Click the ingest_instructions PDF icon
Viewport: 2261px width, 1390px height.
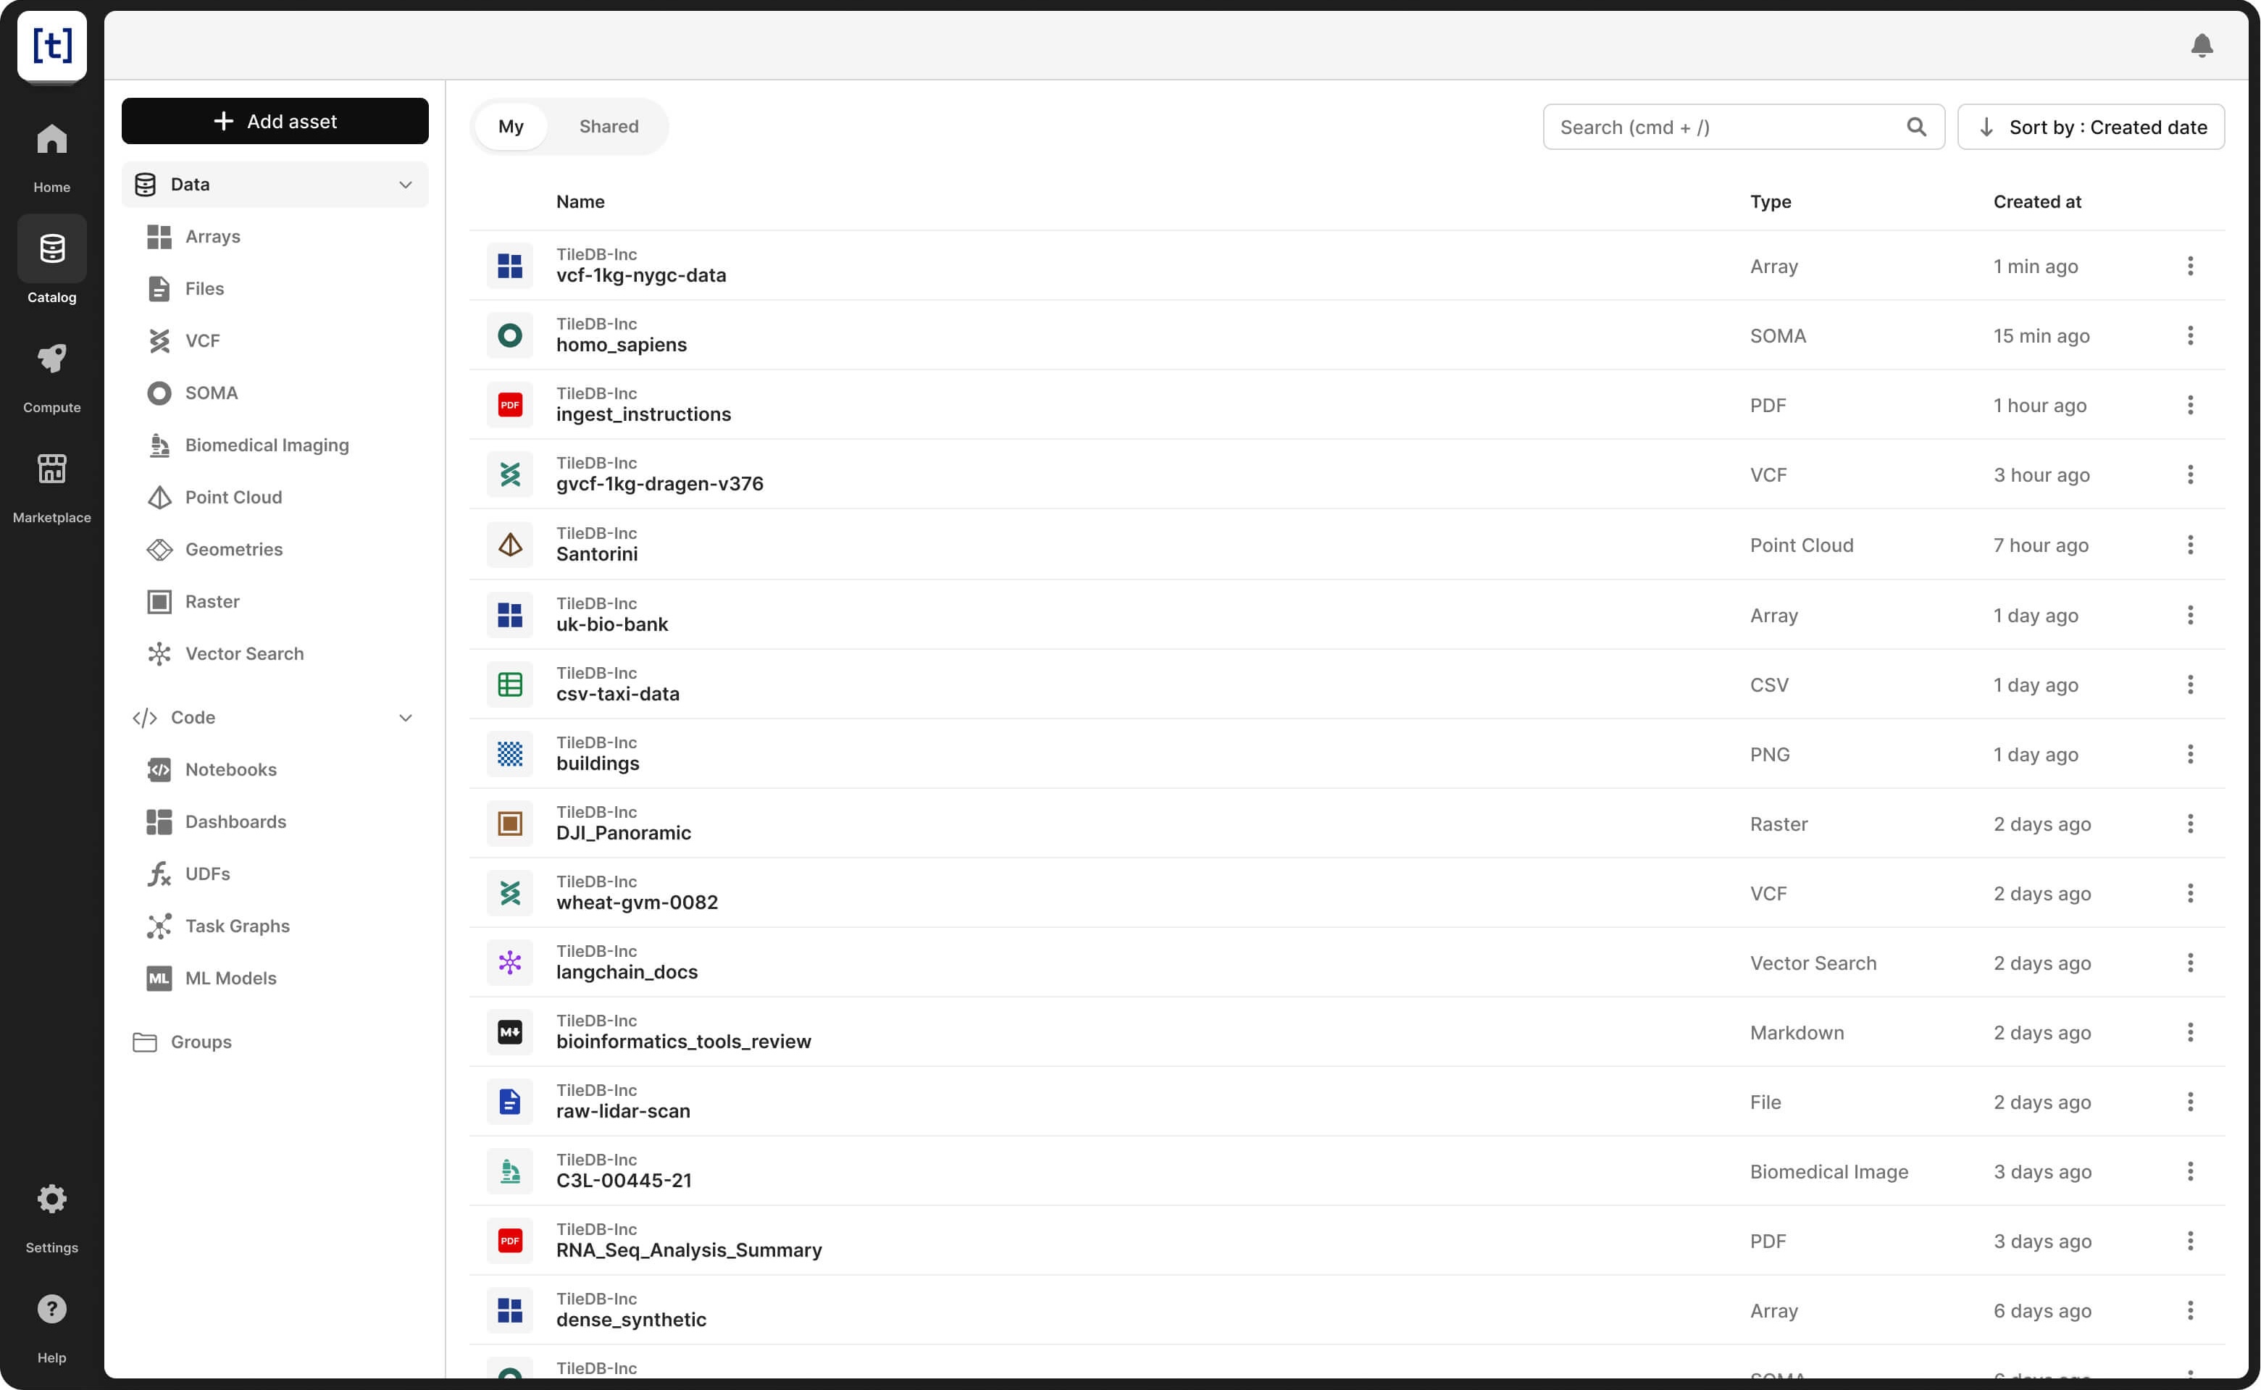[510, 406]
